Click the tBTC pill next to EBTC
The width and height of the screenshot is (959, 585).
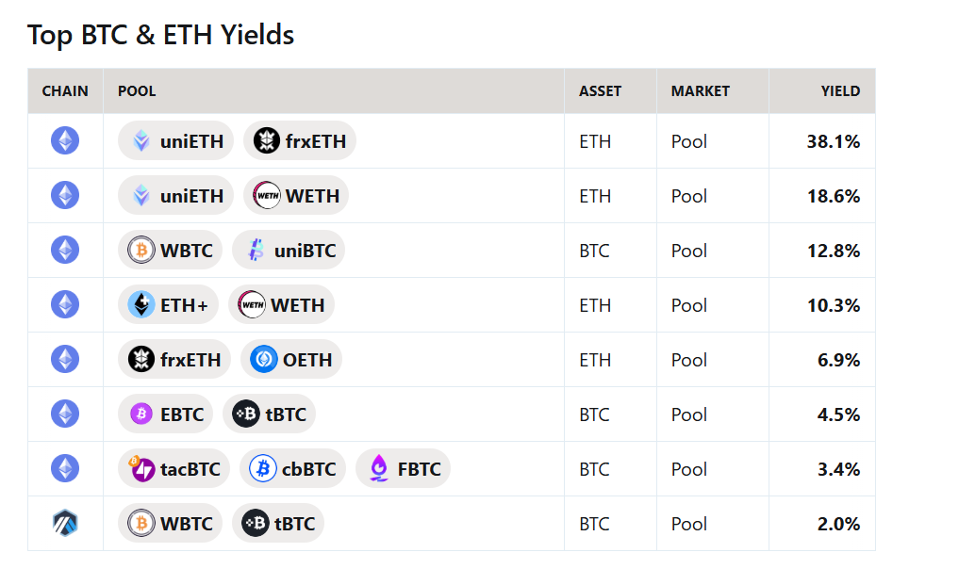[x=269, y=414]
